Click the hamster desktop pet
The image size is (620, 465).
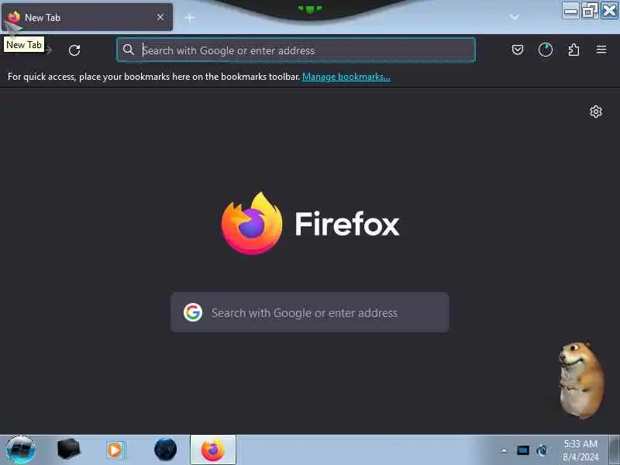click(580, 380)
